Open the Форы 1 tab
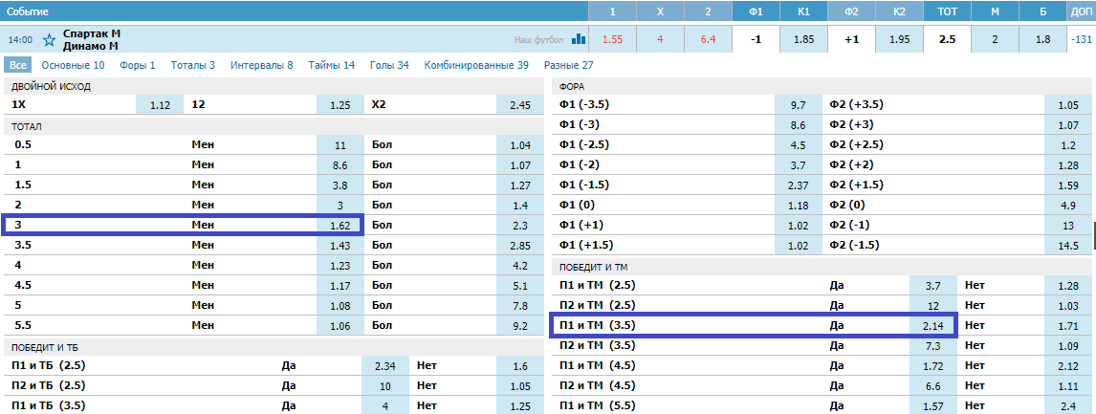 coord(138,65)
